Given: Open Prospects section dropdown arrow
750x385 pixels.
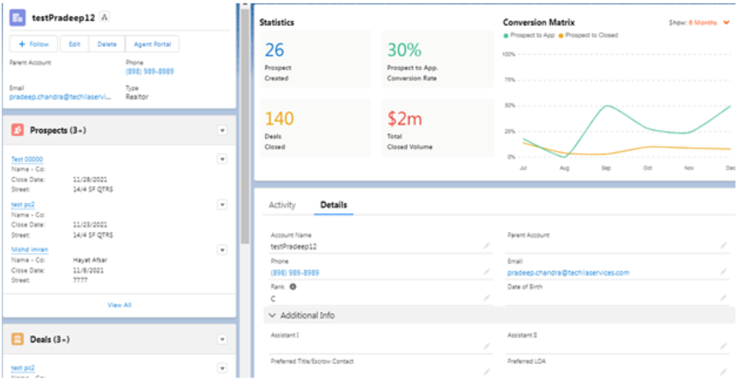Looking at the screenshot, I should pos(222,131).
